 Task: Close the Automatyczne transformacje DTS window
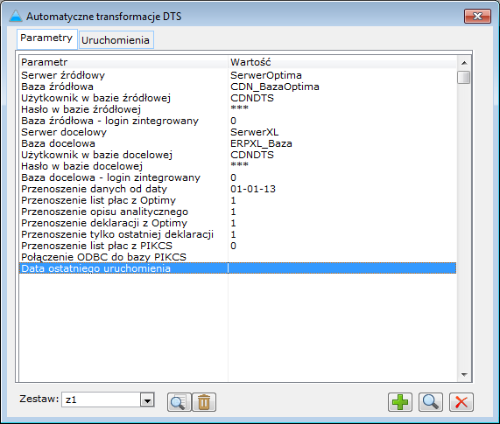[x=477, y=17]
